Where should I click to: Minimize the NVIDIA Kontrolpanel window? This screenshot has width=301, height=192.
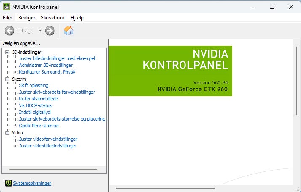[253, 7]
